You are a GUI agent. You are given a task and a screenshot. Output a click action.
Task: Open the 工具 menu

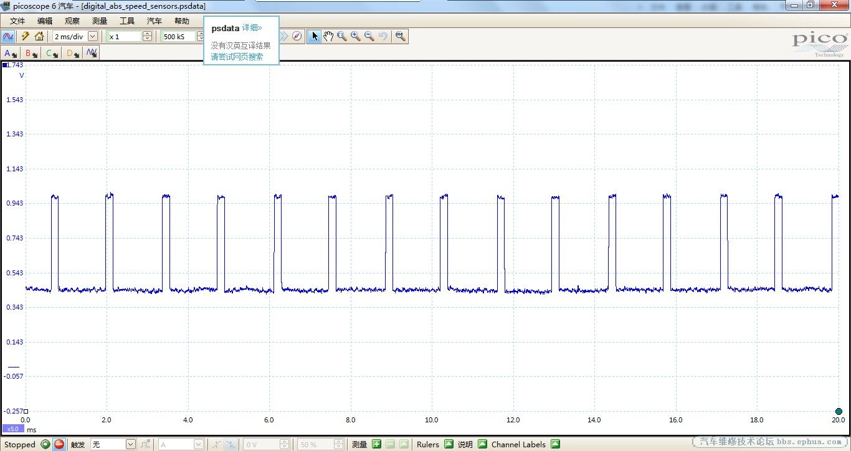[x=127, y=21]
